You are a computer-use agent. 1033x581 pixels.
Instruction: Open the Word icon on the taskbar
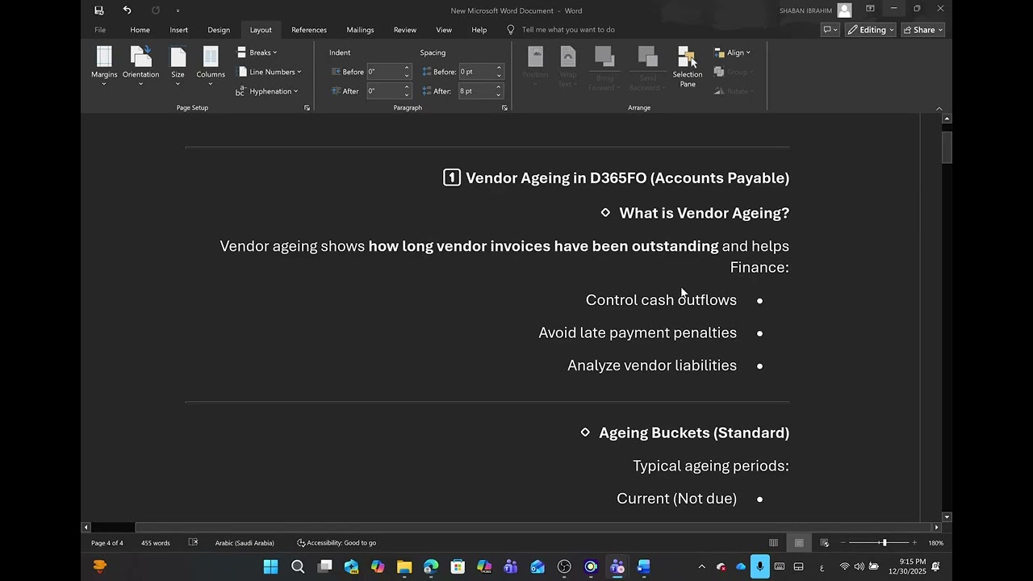pyautogui.click(x=644, y=566)
